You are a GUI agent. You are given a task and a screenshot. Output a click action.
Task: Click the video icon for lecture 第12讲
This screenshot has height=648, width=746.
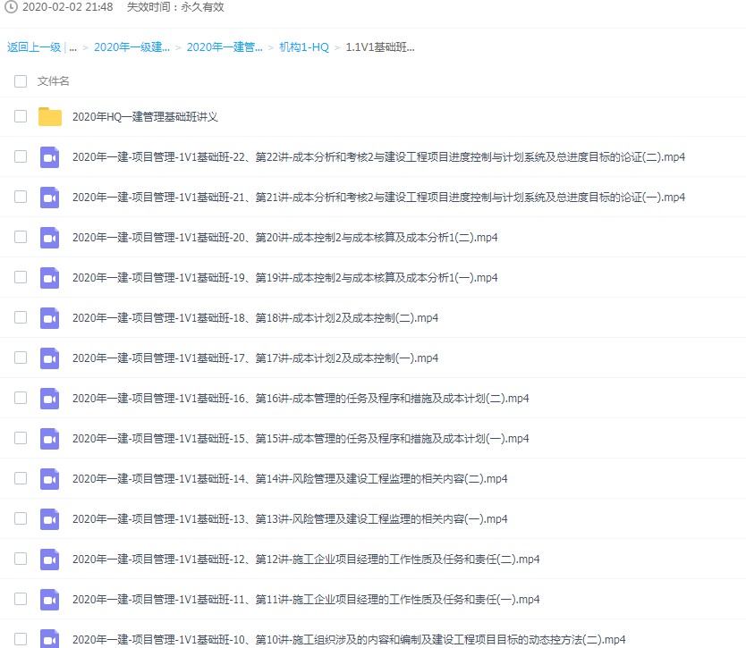coord(50,560)
